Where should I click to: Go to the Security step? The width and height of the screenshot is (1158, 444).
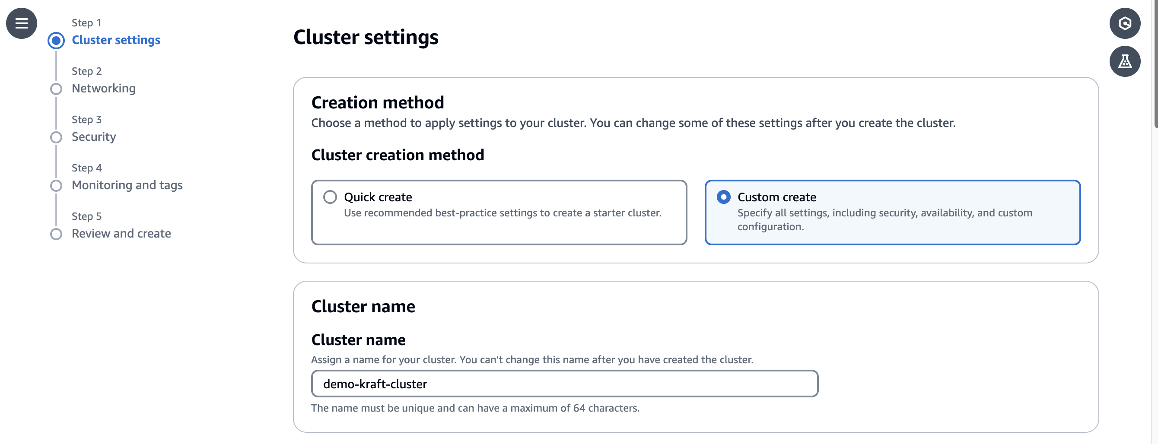tap(93, 136)
